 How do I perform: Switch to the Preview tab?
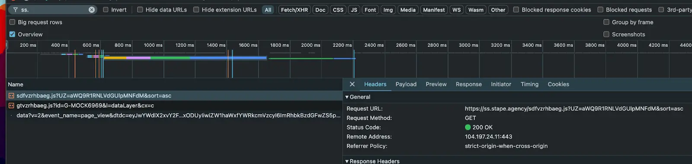(436, 84)
